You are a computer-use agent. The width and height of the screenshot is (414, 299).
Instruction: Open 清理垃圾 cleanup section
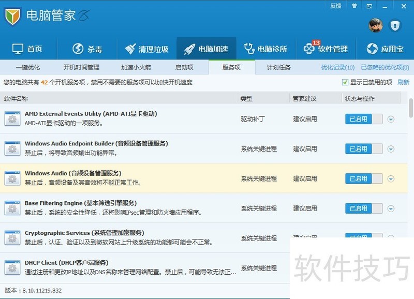click(146, 49)
